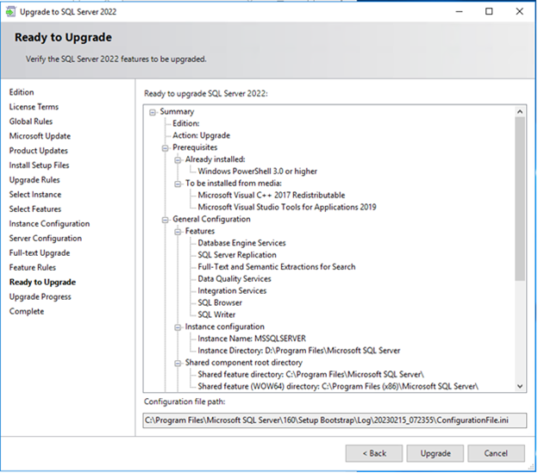Click scrollbar up arrow in summary tree
The image size is (538, 473).
coord(520,112)
